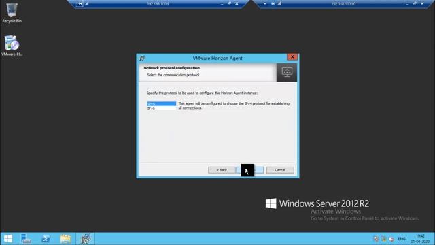Restore down the 192.168.100.9 remote session
This screenshot has width=435, height=245.
click(x=229, y=4)
